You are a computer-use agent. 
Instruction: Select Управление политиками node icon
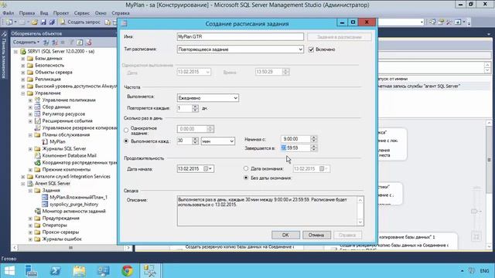(38, 100)
